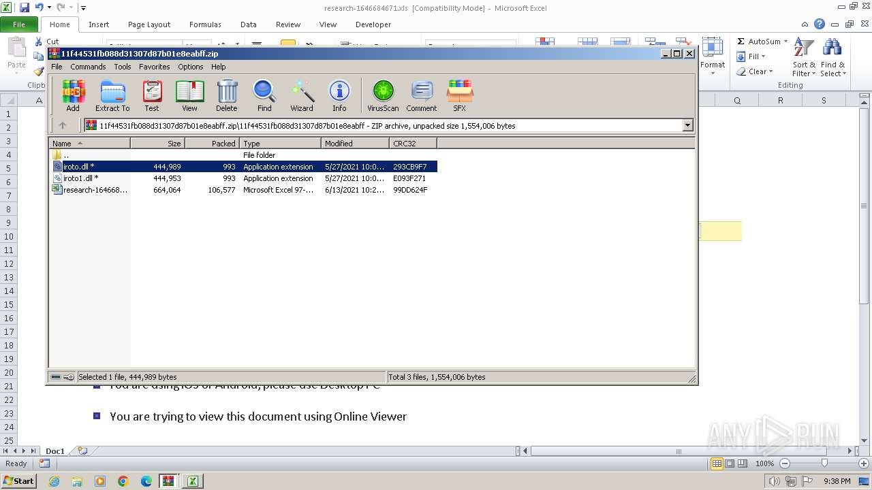
Task: Open Chrome from the taskbar
Action: 123,481
